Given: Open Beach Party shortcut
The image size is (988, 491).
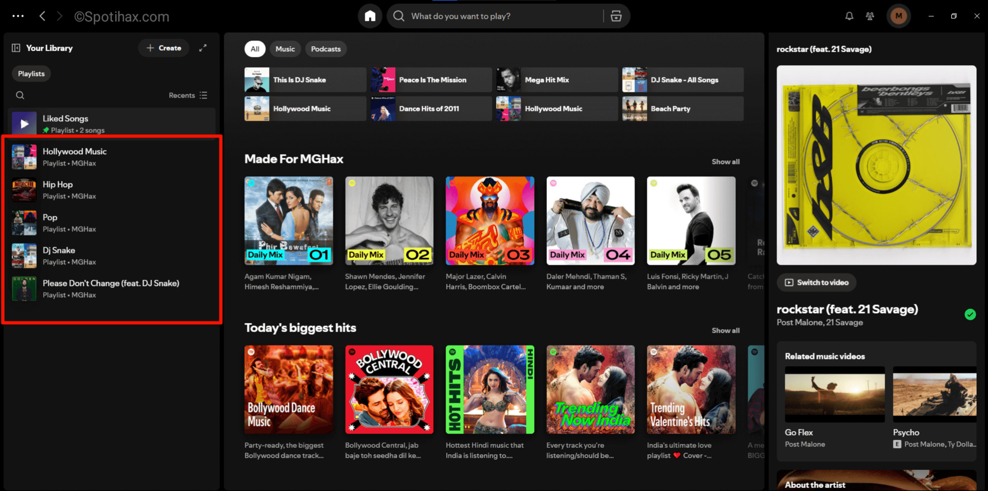Looking at the screenshot, I should (x=683, y=109).
